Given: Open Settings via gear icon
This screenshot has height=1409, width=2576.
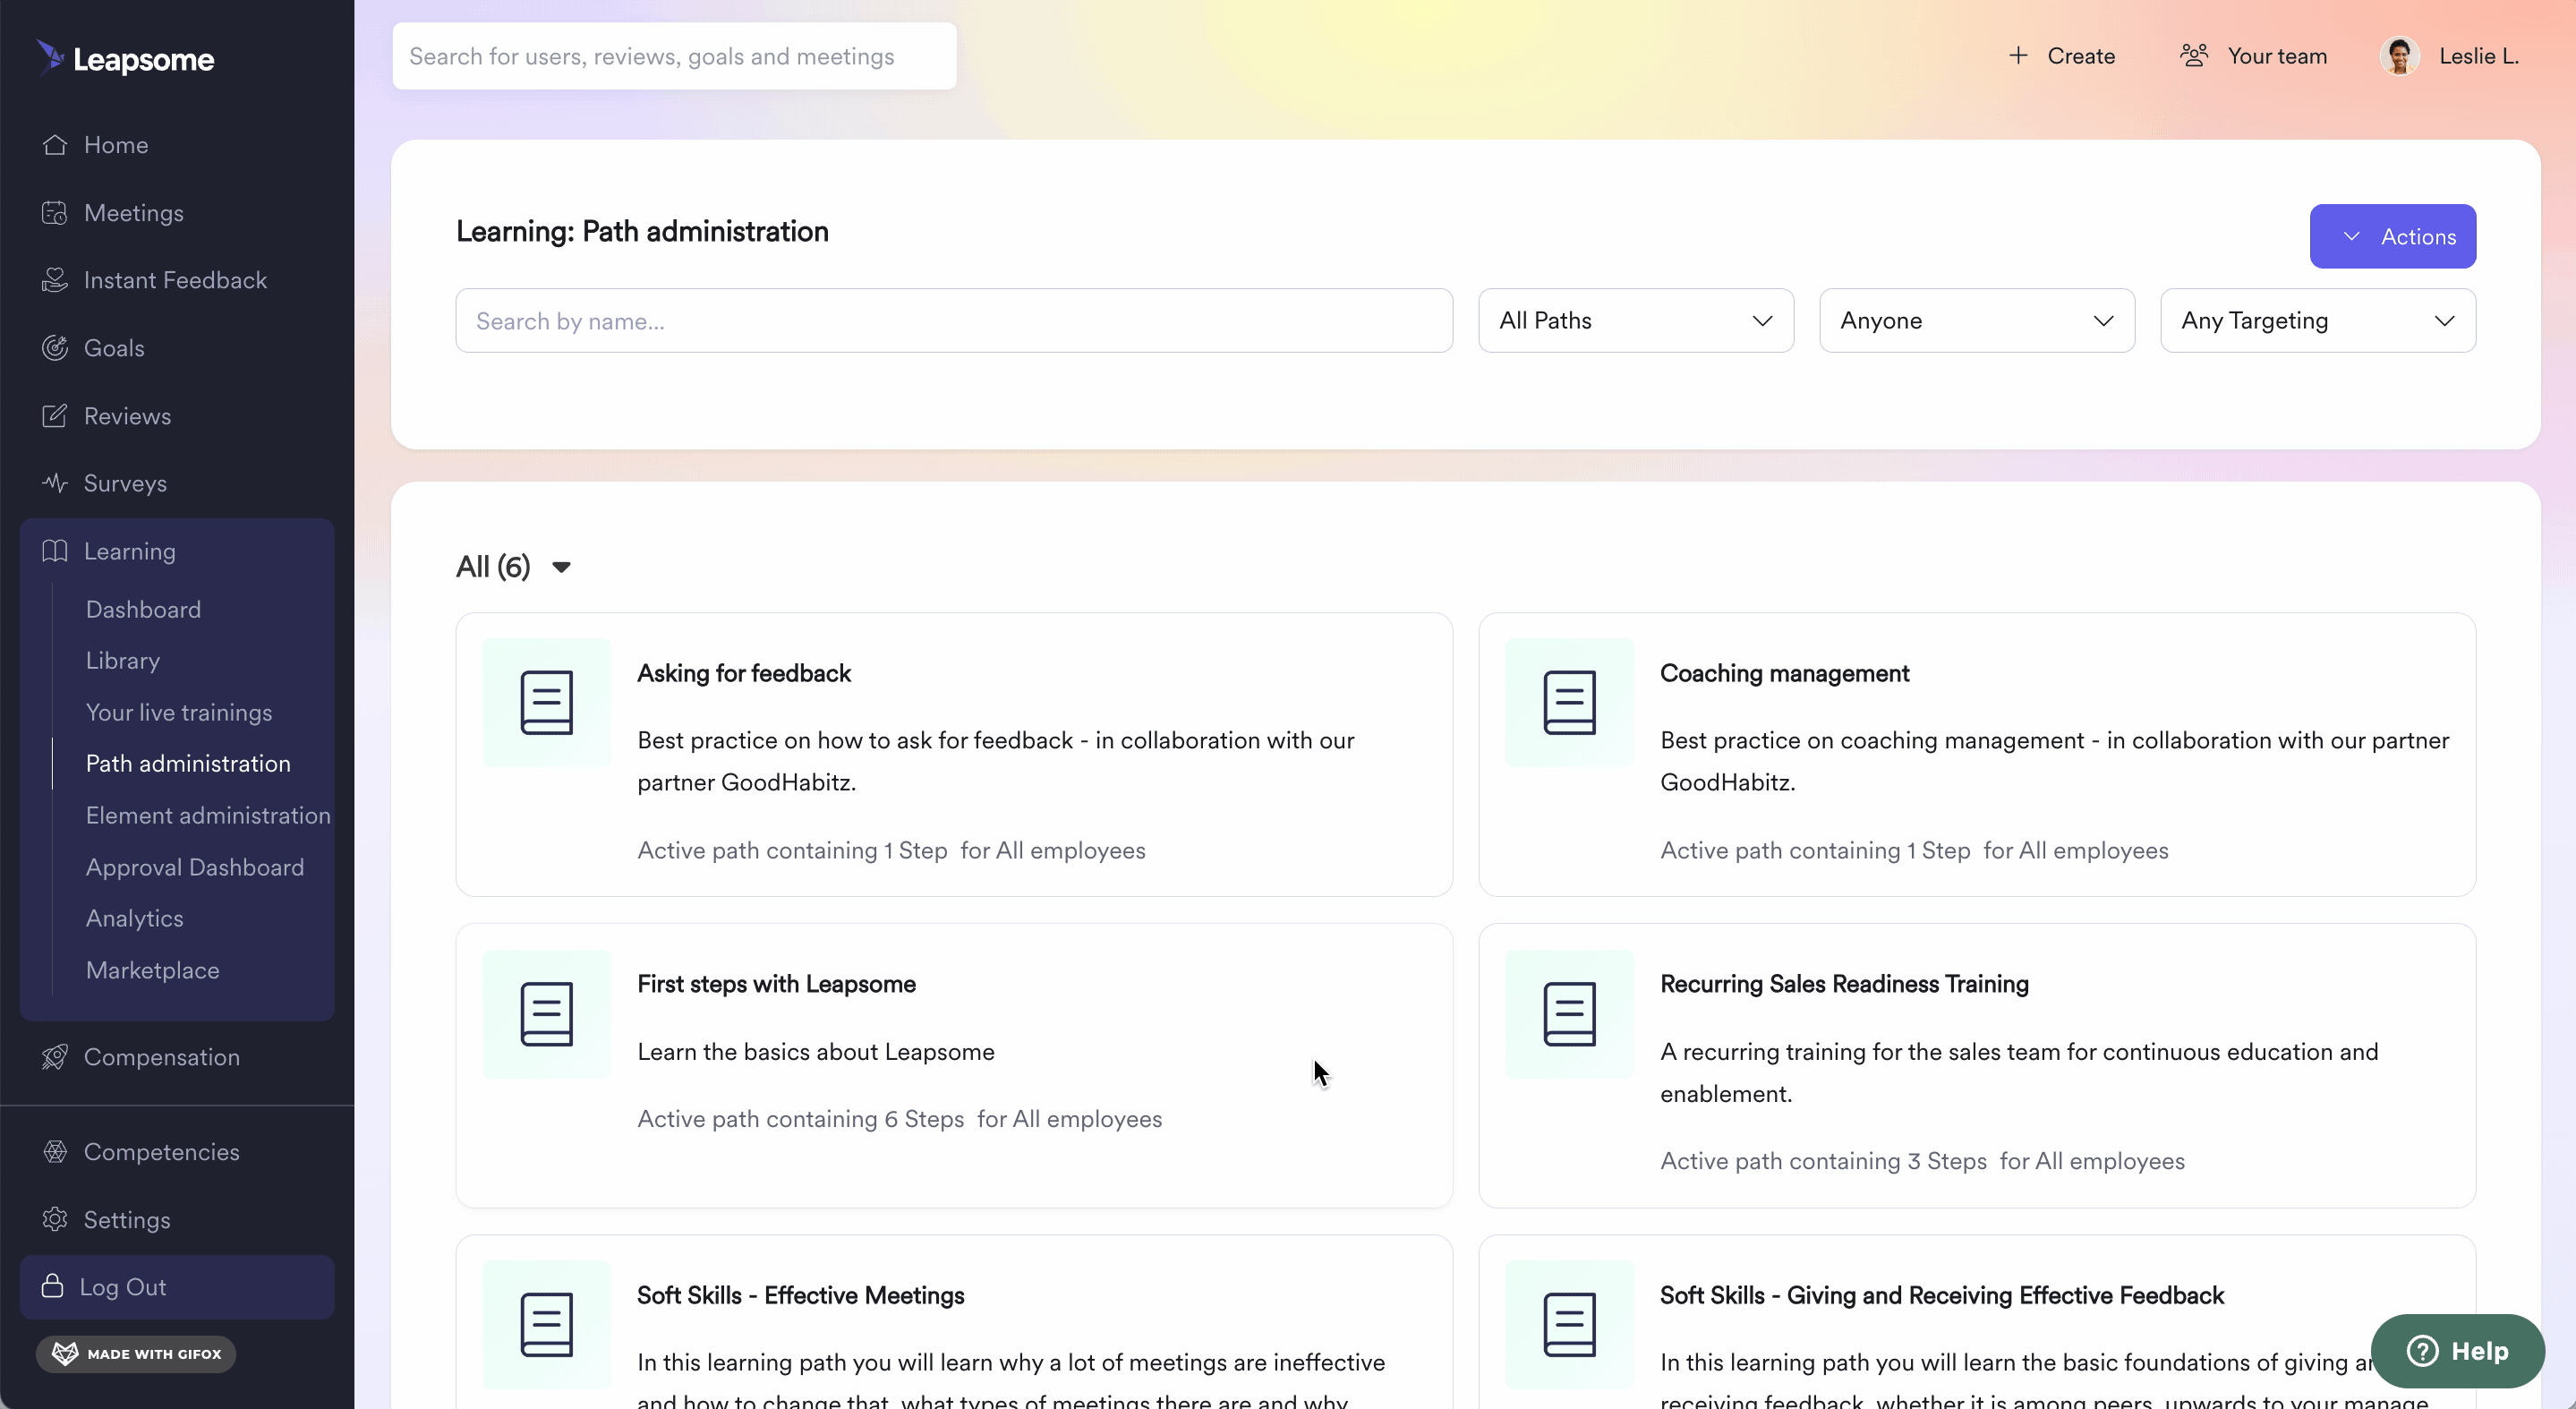Looking at the screenshot, I should pos(55,1220).
